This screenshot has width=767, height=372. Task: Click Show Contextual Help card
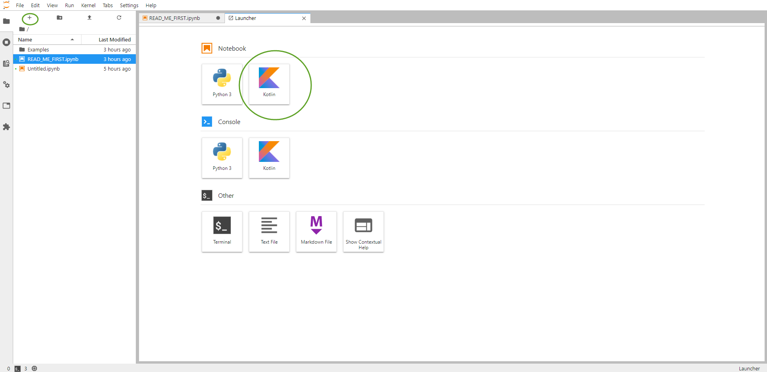pos(363,232)
